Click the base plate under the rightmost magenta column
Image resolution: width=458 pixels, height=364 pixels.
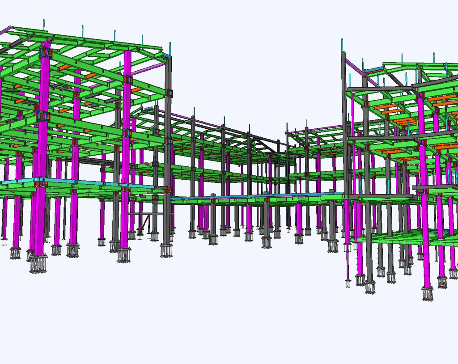[x=427, y=293]
